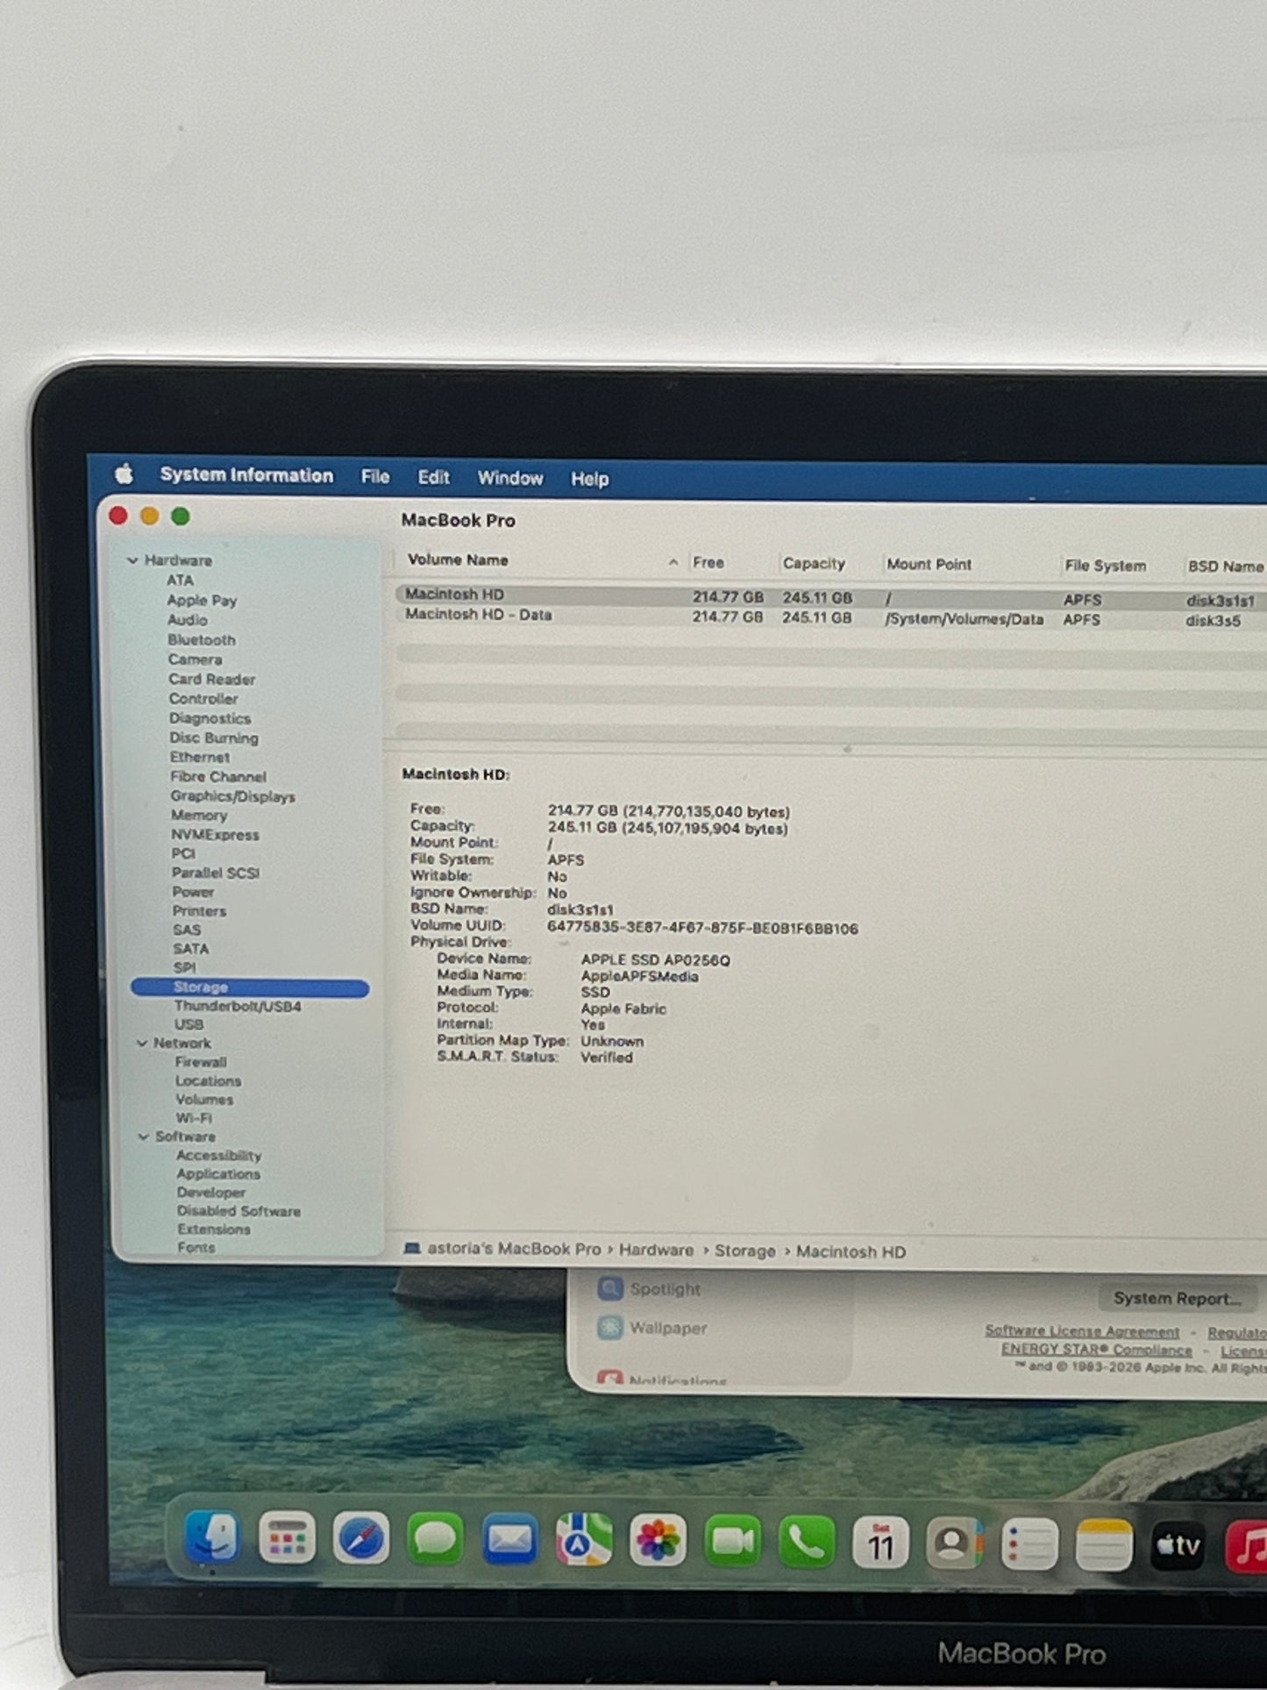The width and height of the screenshot is (1267, 1690).
Task: Select Diagnostics in the sidebar
Action: coord(210,718)
